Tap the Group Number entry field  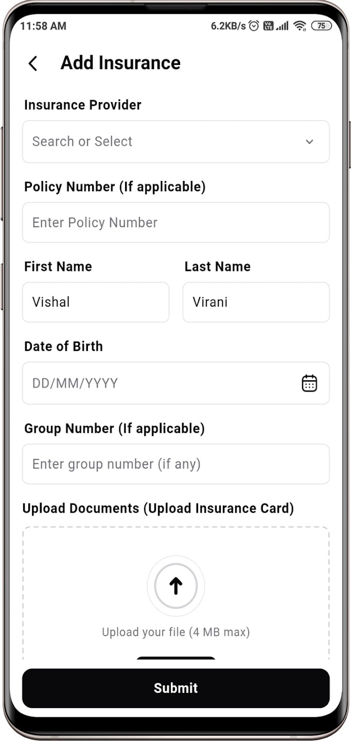[x=175, y=464]
